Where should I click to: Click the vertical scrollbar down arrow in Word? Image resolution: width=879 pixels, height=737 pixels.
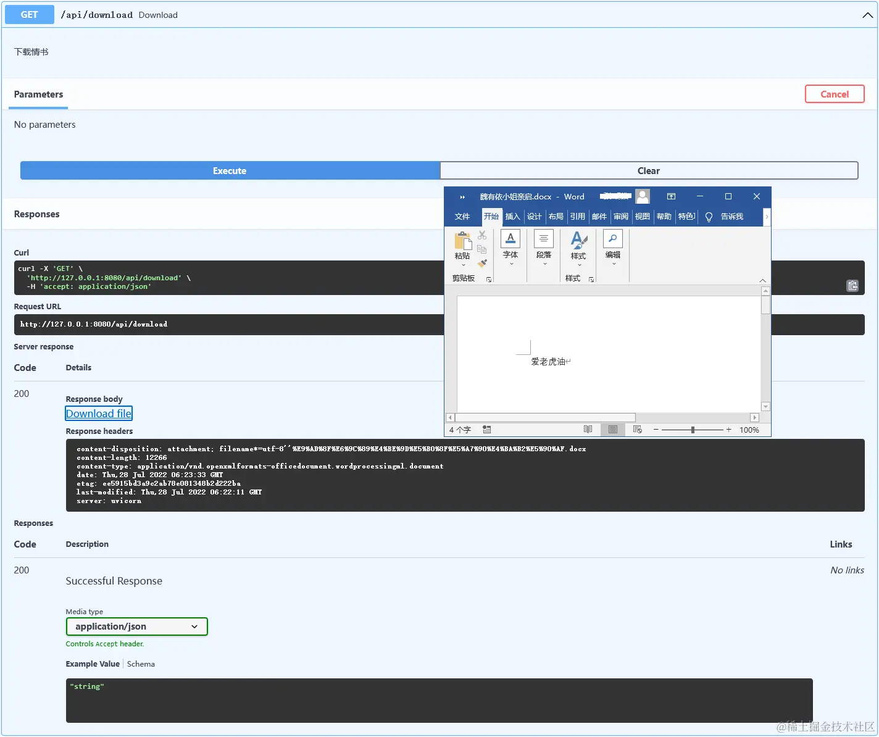point(765,407)
